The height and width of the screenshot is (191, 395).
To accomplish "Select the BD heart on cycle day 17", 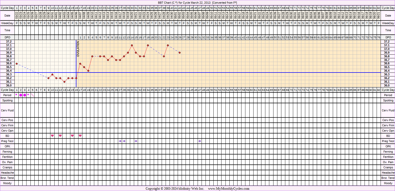I will tap(80, 136).
